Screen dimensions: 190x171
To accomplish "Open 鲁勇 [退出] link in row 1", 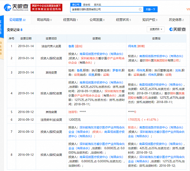I will pyautogui.click(x=75, y=46).
